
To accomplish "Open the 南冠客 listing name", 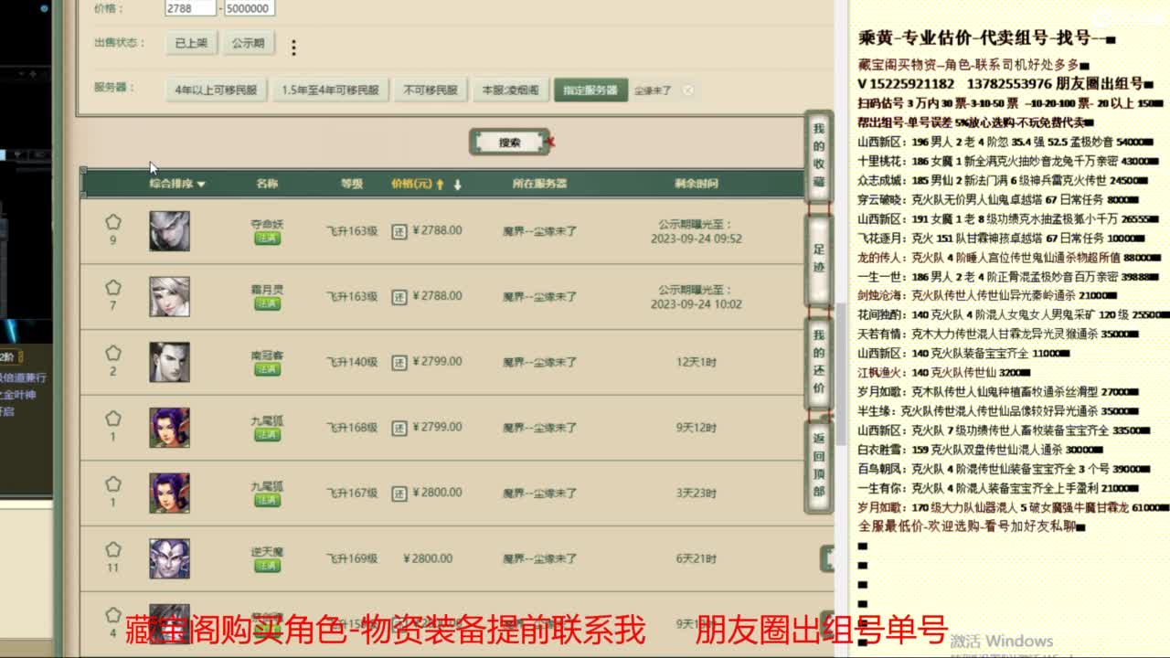I will tap(267, 355).
